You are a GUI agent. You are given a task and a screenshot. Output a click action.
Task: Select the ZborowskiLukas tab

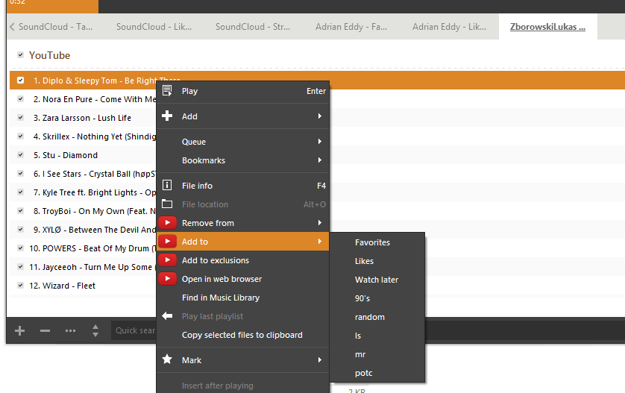pyautogui.click(x=547, y=27)
